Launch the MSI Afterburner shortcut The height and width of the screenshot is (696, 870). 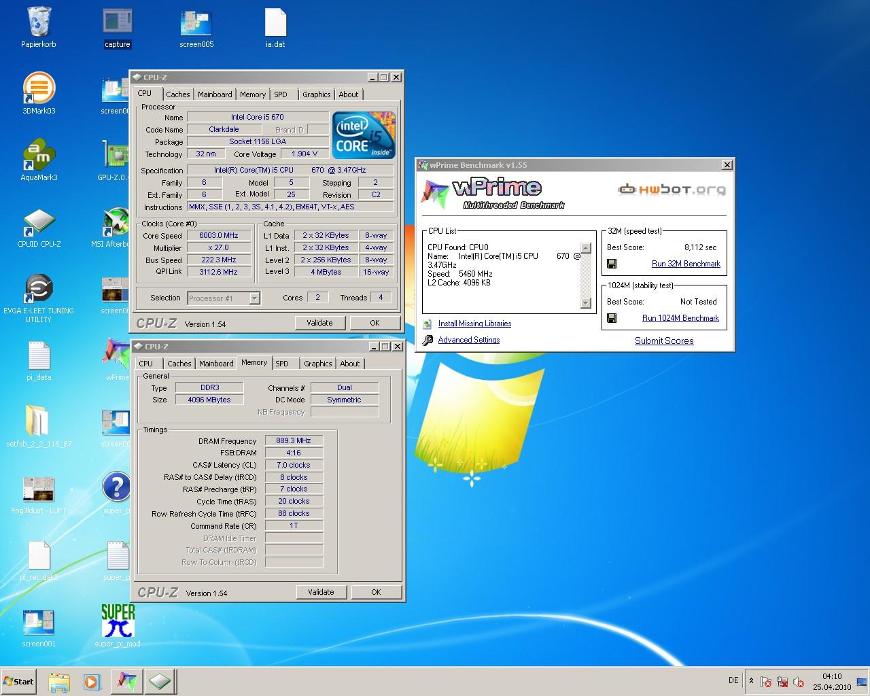114,227
